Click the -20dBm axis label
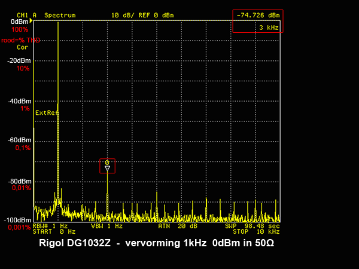The image size is (359, 269). coord(19,60)
